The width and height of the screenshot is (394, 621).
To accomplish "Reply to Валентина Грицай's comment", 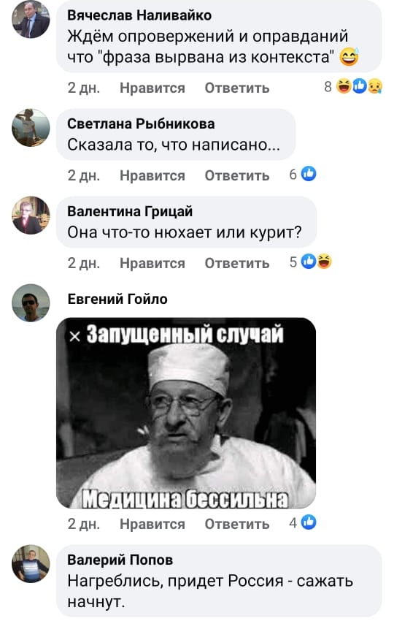I will pyautogui.click(x=237, y=262).
